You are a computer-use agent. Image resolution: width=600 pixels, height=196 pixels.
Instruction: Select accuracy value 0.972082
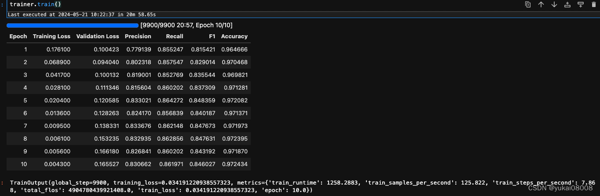point(235,100)
